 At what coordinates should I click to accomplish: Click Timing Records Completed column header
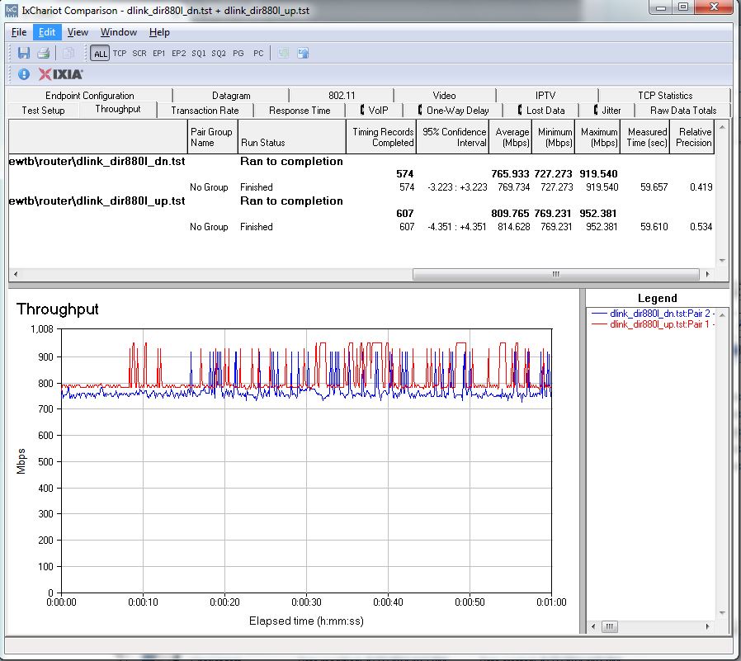[381, 137]
